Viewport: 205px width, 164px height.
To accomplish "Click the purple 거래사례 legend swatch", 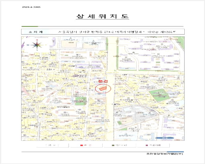I will [147, 145].
